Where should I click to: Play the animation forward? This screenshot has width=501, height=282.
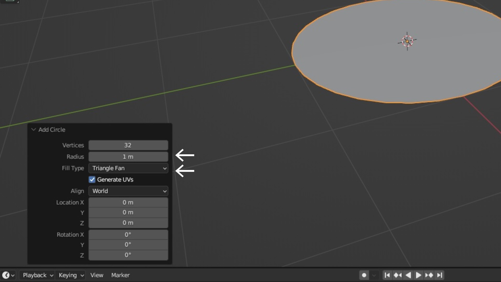pyautogui.click(x=418, y=275)
